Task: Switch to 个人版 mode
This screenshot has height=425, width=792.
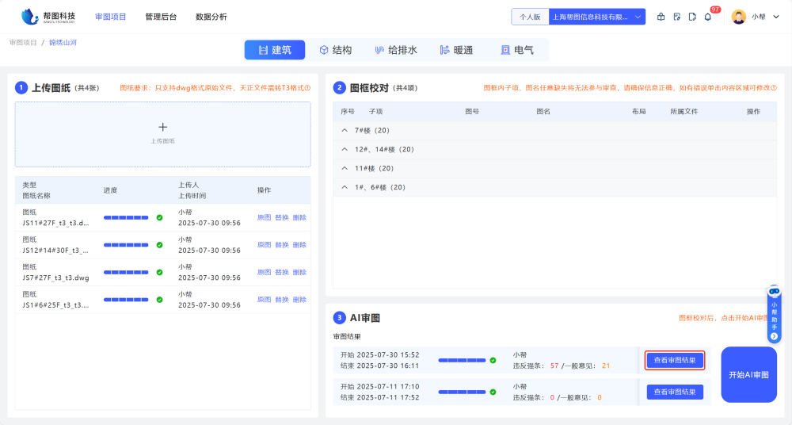Action: coord(530,17)
